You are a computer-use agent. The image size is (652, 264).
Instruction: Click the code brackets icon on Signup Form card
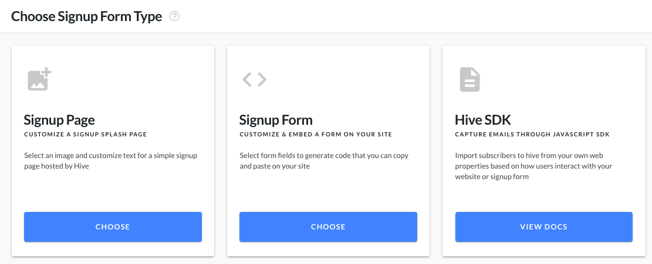tap(255, 79)
